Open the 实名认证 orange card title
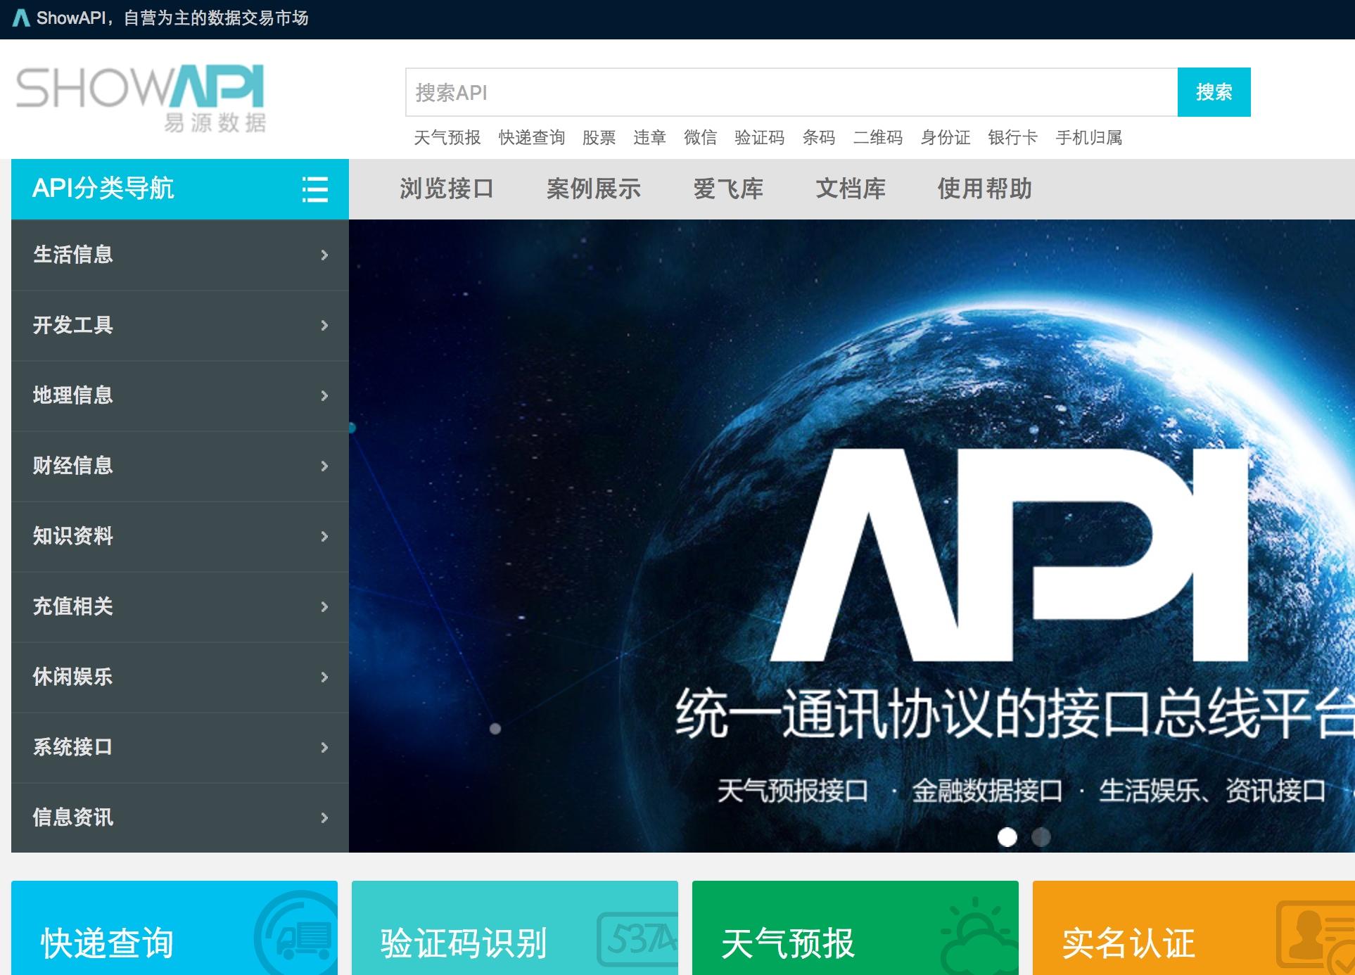Image resolution: width=1355 pixels, height=975 pixels. (1128, 943)
